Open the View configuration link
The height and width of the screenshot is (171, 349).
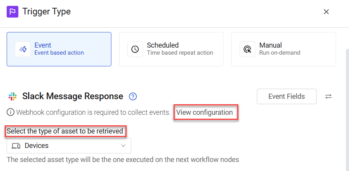click(204, 112)
